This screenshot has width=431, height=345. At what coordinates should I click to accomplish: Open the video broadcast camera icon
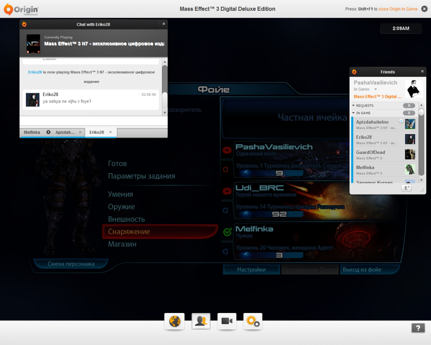point(227,321)
